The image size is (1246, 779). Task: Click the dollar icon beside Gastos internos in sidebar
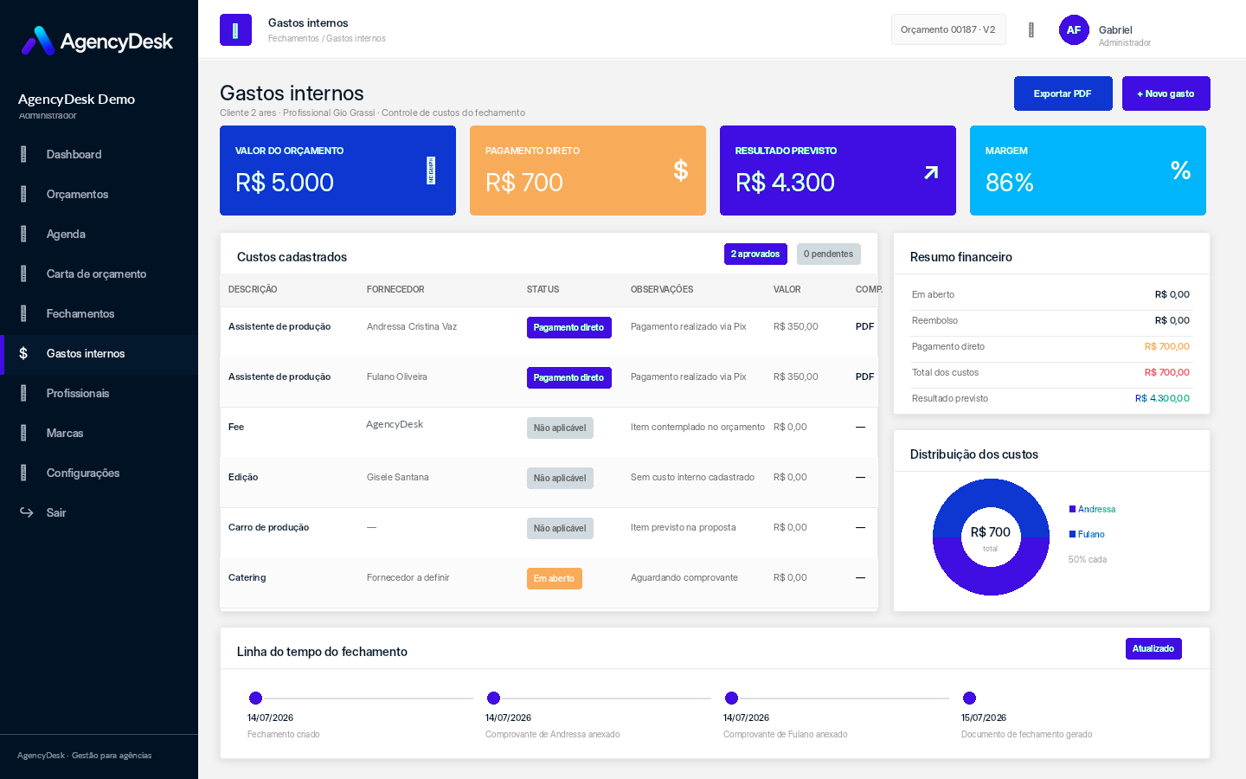pyautogui.click(x=23, y=353)
